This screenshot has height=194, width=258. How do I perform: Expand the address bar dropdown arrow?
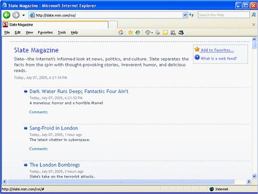pos(185,15)
